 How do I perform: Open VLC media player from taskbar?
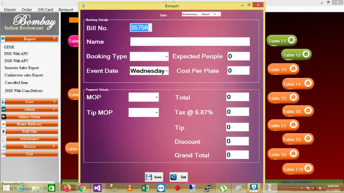130,188
